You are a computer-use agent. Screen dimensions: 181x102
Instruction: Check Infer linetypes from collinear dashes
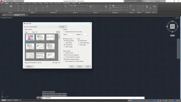point(64,61)
